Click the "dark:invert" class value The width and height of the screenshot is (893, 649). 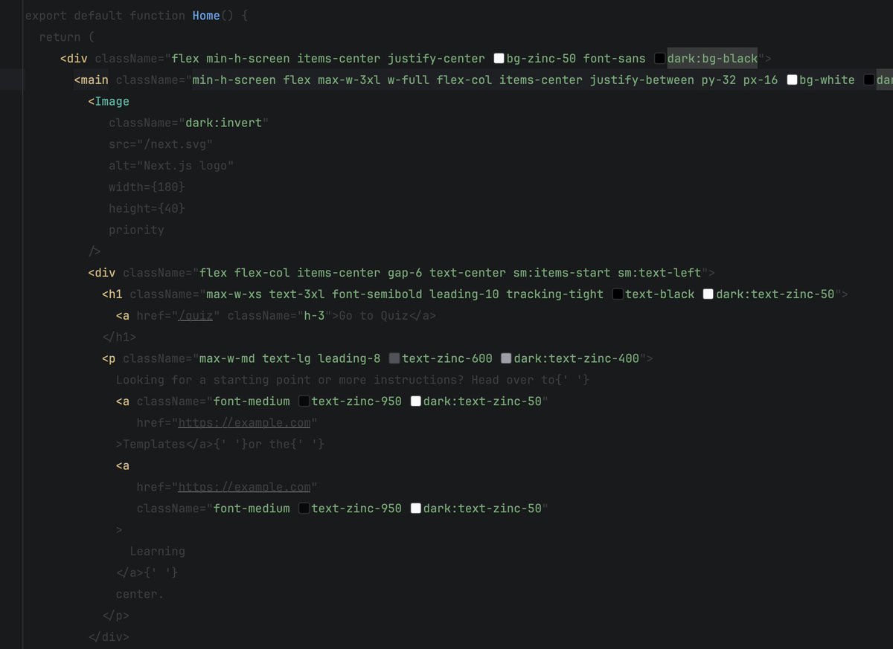tap(223, 123)
